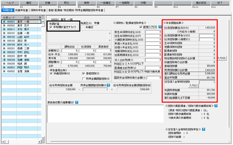Screen dimensions: 233x145
Task: Click 一括解除 F7 button
Action: [x=125, y=3]
